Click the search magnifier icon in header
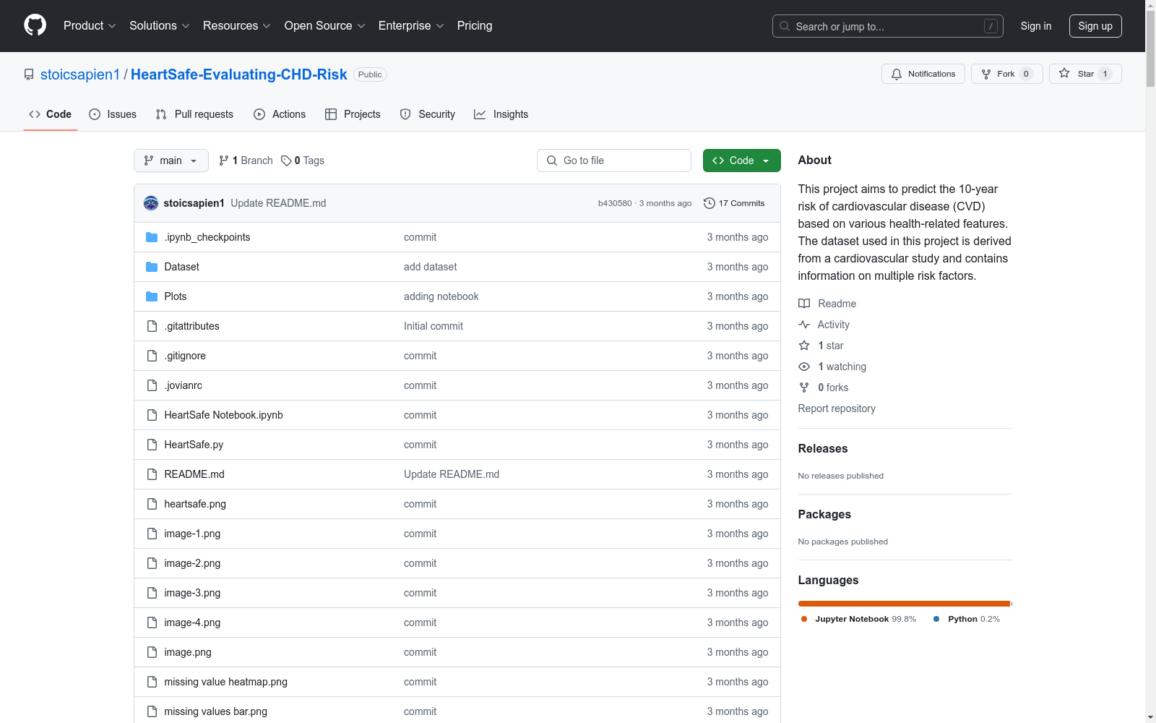Screen dimensions: 1156x723 click(x=785, y=26)
